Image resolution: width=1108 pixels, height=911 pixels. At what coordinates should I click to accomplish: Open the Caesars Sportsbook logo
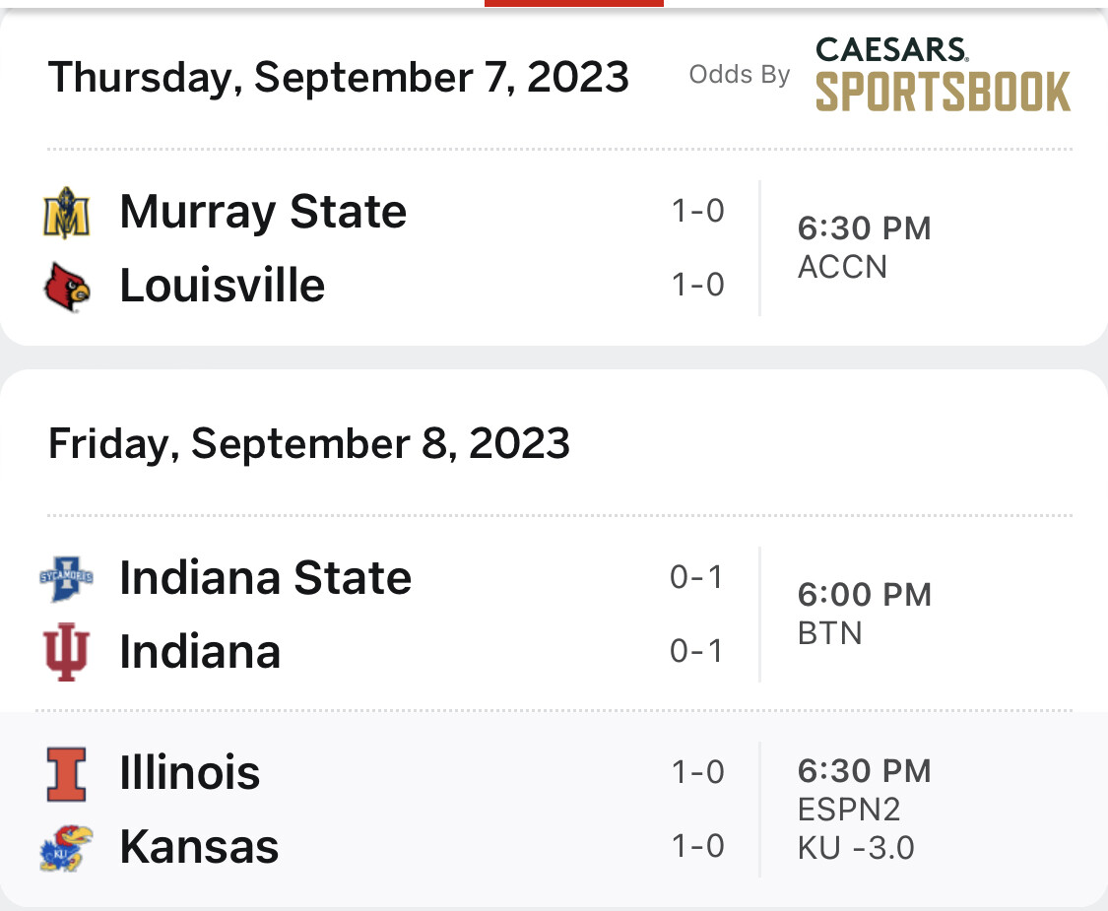(x=943, y=75)
